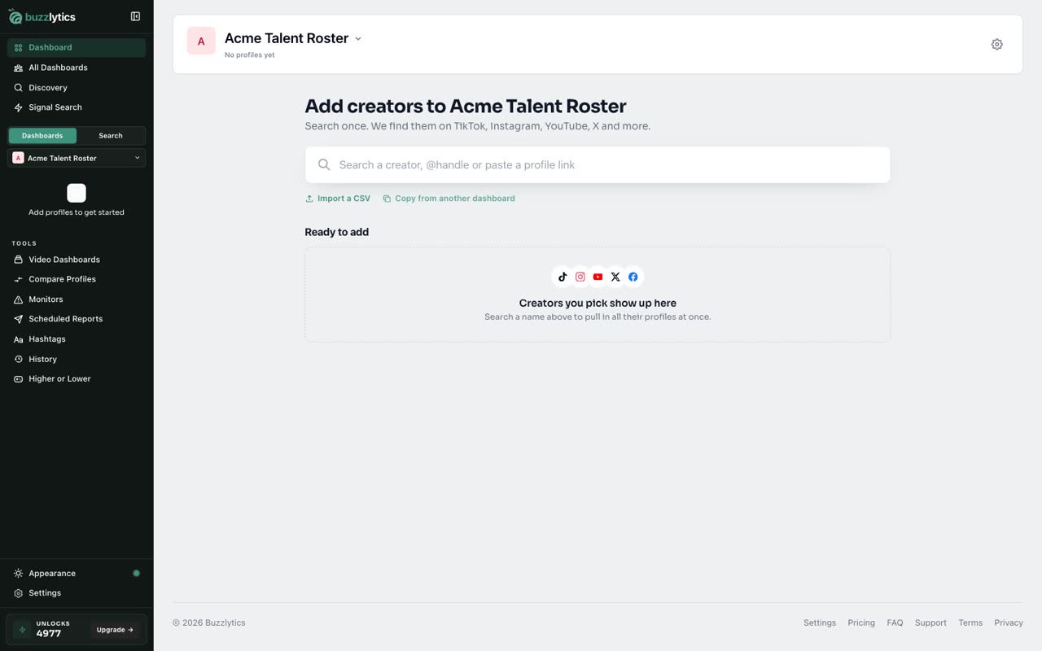Expand the sidebar Acme Talent Roster selector
The image size is (1042, 651).
click(x=77, y=158)
